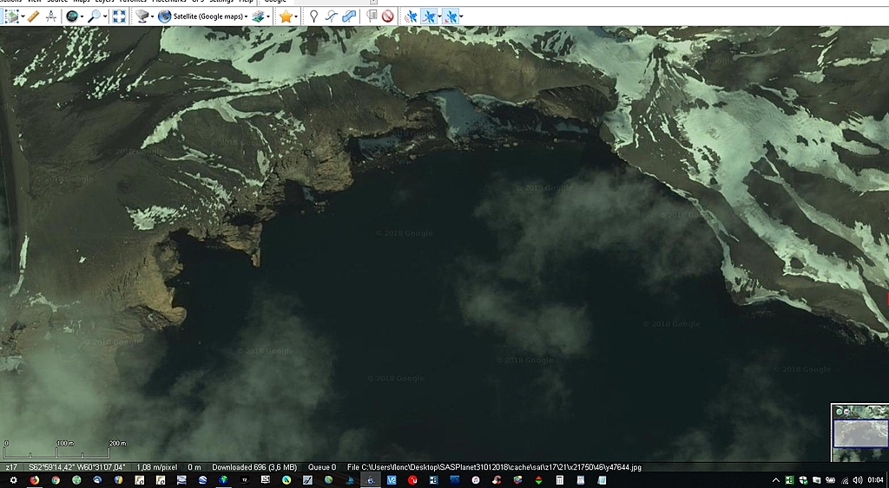
Task: Expand the magnifier zoom dropdown arrow
Action: (105, 16)
